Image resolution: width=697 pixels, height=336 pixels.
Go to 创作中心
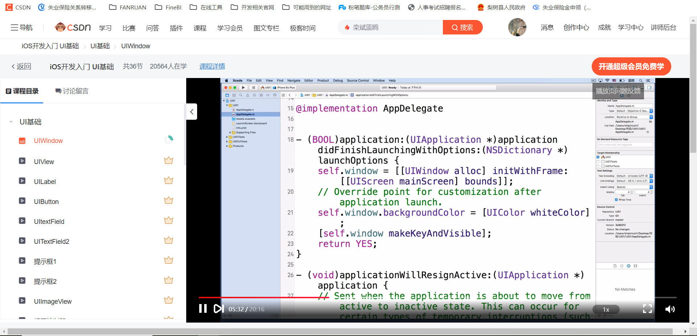pos(576,28)
